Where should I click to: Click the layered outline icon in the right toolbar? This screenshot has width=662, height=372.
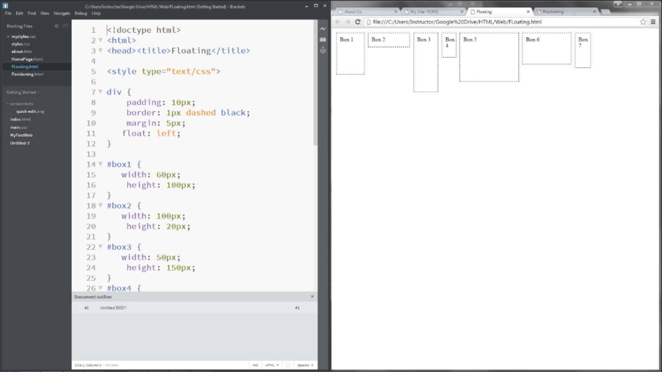pos(323,50)
